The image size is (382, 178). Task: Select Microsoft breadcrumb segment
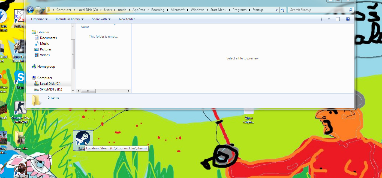(178, 10)
